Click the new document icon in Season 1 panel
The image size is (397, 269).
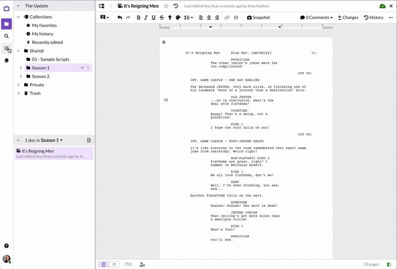(x=89, y=140)
